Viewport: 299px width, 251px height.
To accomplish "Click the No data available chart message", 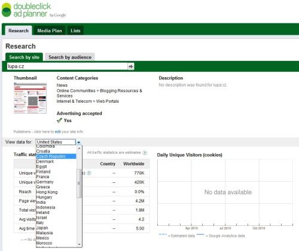I will 228,192.
